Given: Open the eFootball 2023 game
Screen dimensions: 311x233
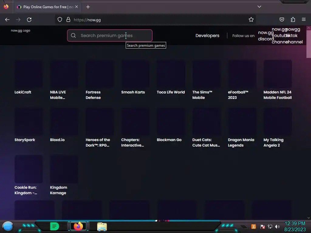Looking at the screenshot, I should click(x=242, y=80).
